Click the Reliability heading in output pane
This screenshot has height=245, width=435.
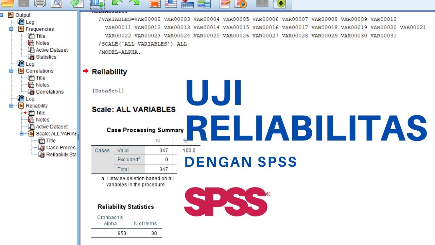point(109,72)
